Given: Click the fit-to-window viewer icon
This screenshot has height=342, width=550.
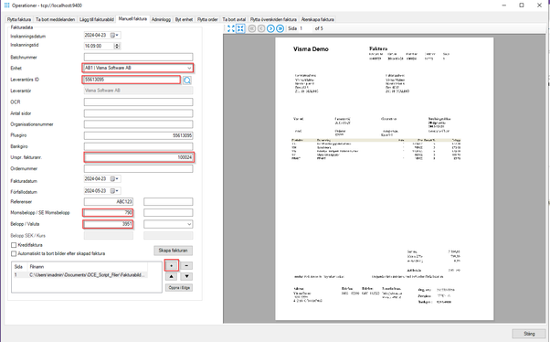Looking at the screenshot, I should [231, 28].
